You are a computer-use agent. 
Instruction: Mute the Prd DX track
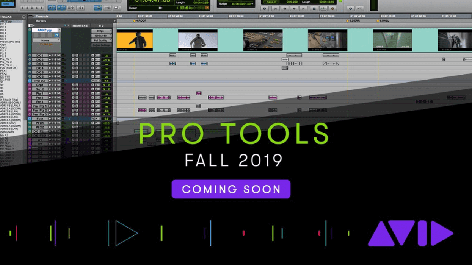click(59, 81)
